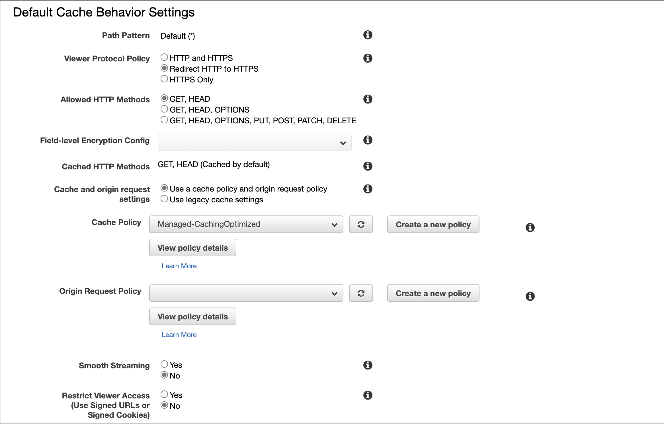
Task: Open the Managed-CachingOptimized cache policy dropdown
Action: [246, 225]
